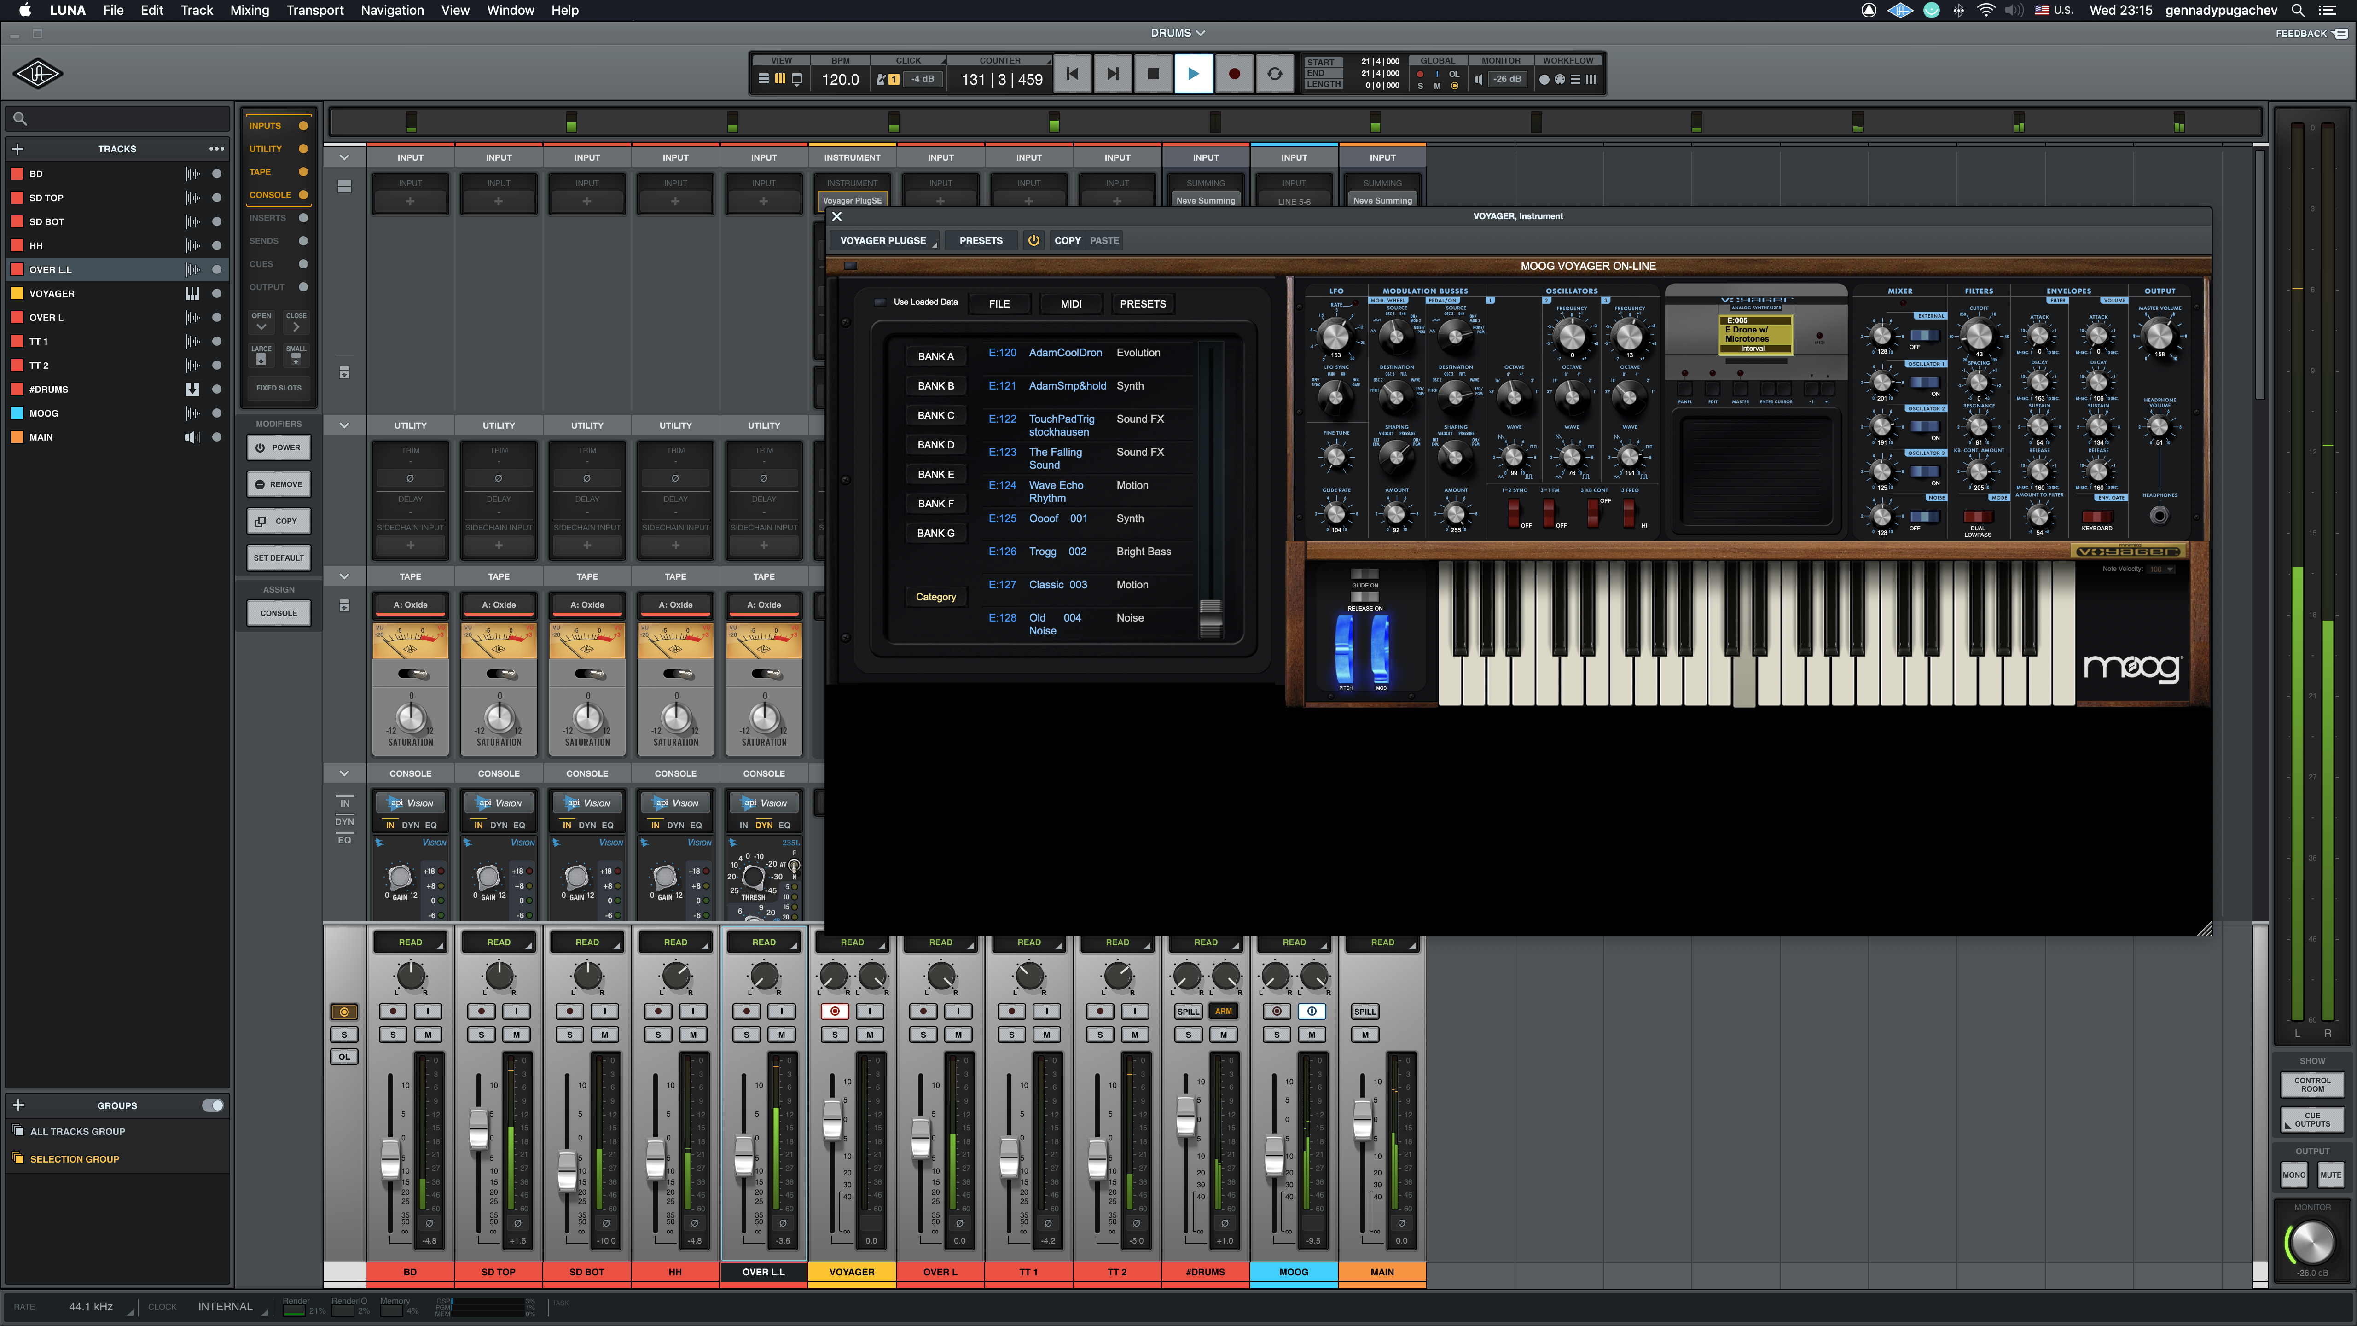Toggle the metronome click icon
Viewport: 2357px width, 1326px height.
[881, 80]
